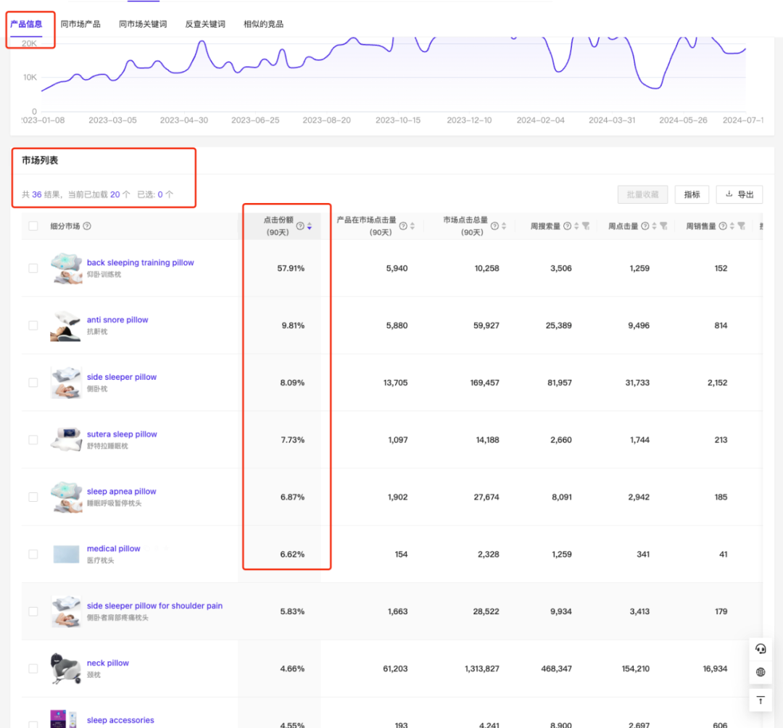
Task: Open medical pillow link
Action: pos(113,549)
